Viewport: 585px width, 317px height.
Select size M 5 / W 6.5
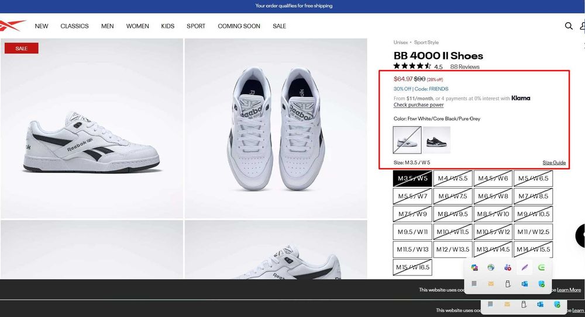click(x=533, y=179)
